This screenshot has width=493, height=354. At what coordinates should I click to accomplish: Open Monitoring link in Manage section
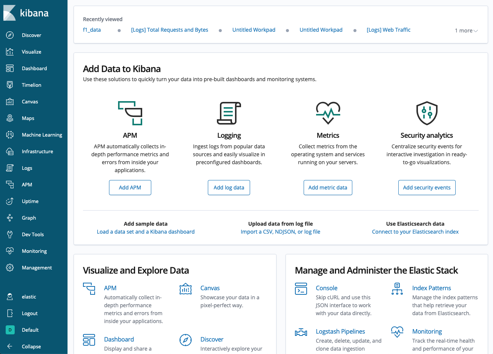pos(427,331)
